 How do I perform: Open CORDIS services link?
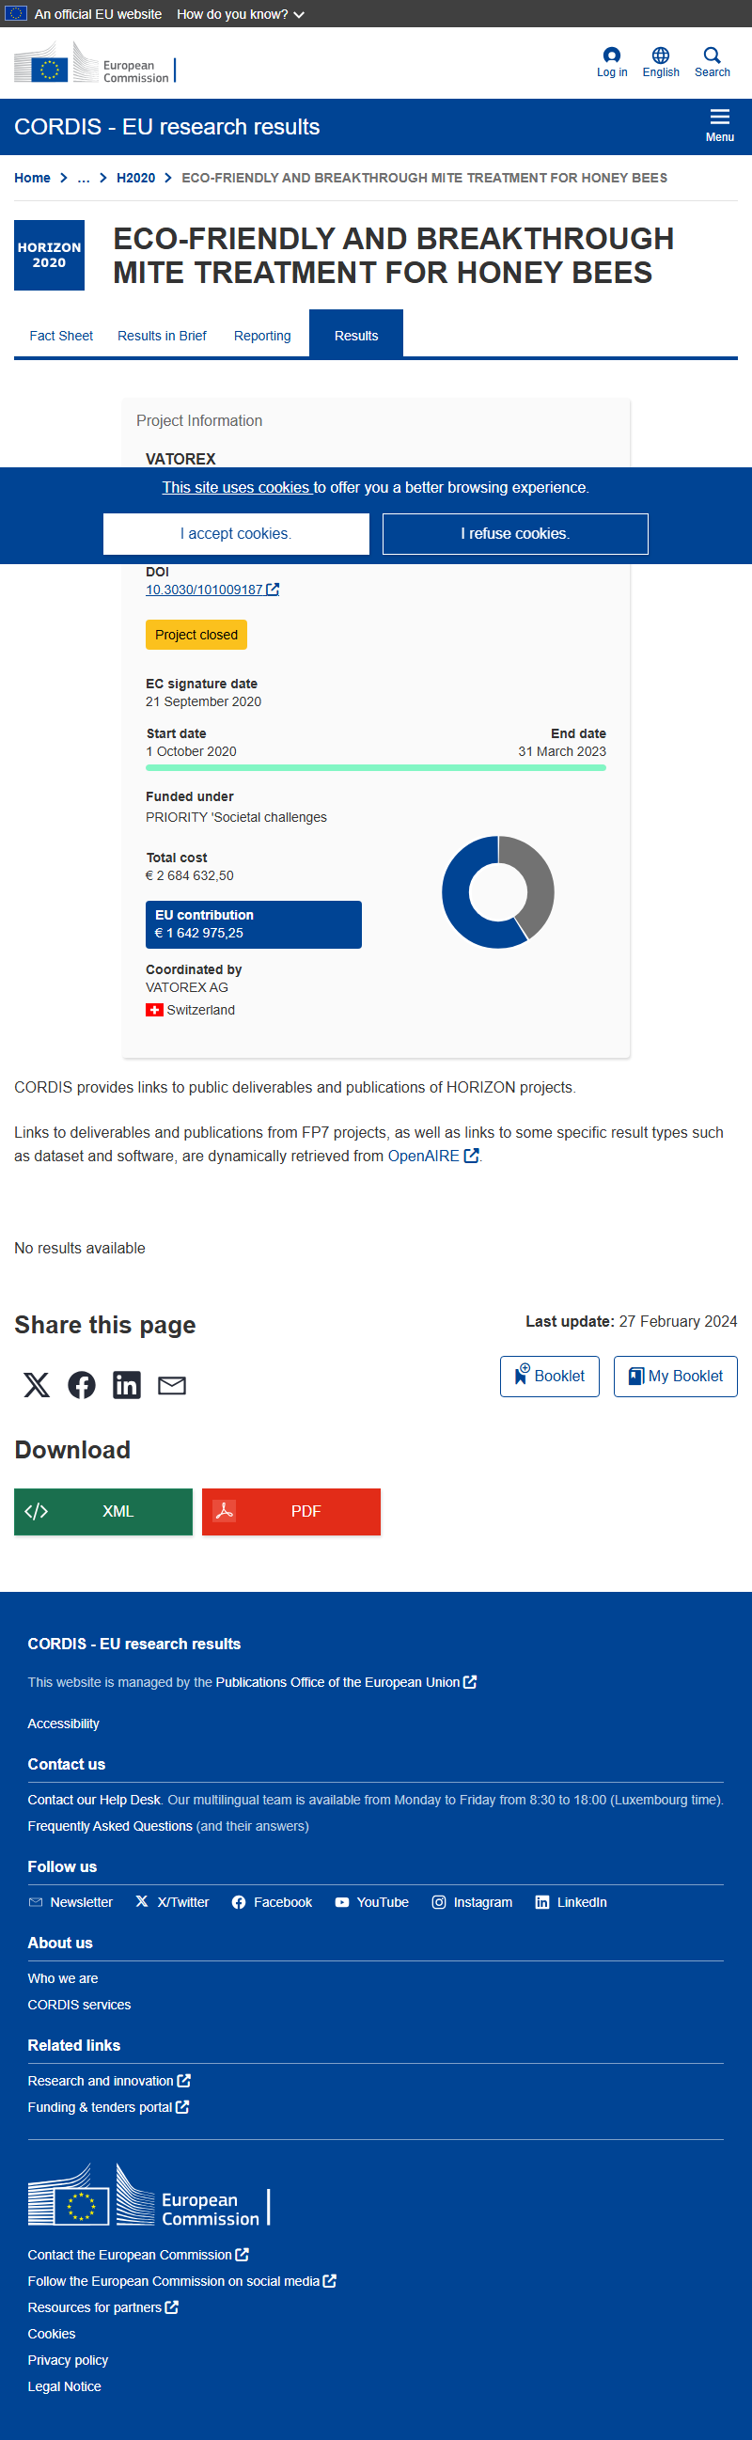[80, 2005]
